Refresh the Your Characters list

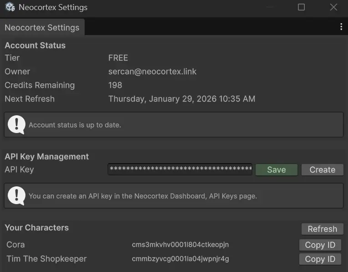coord(322,229)
